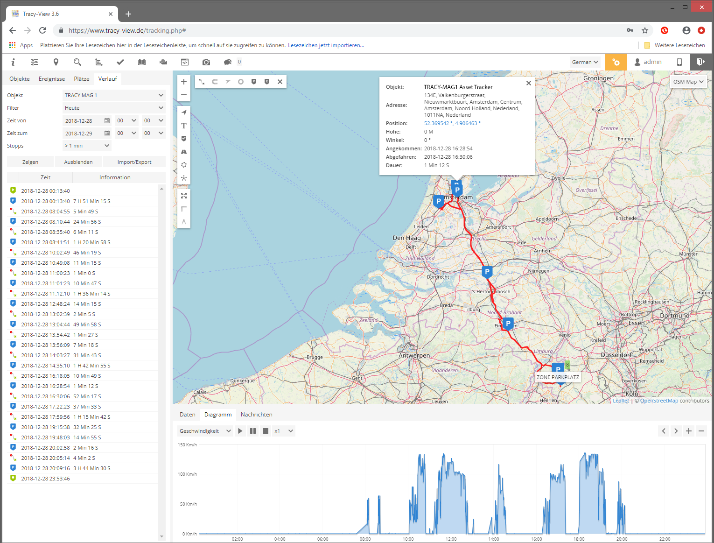The width and height of the screenshot is (714, 543).
Task: Switch to the Ereignisse tab
Action: click(x=52, y=79)
